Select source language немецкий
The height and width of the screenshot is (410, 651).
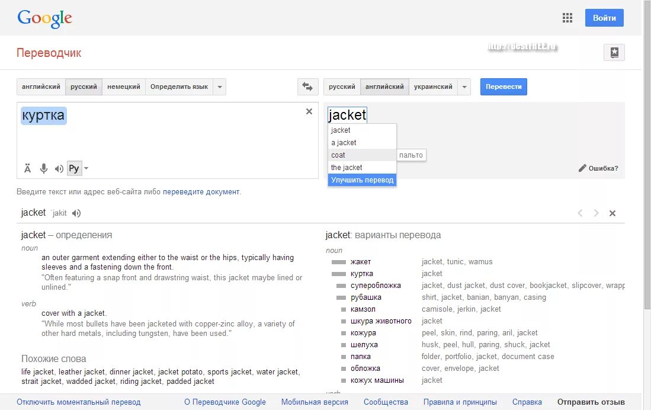click(124, 87)
